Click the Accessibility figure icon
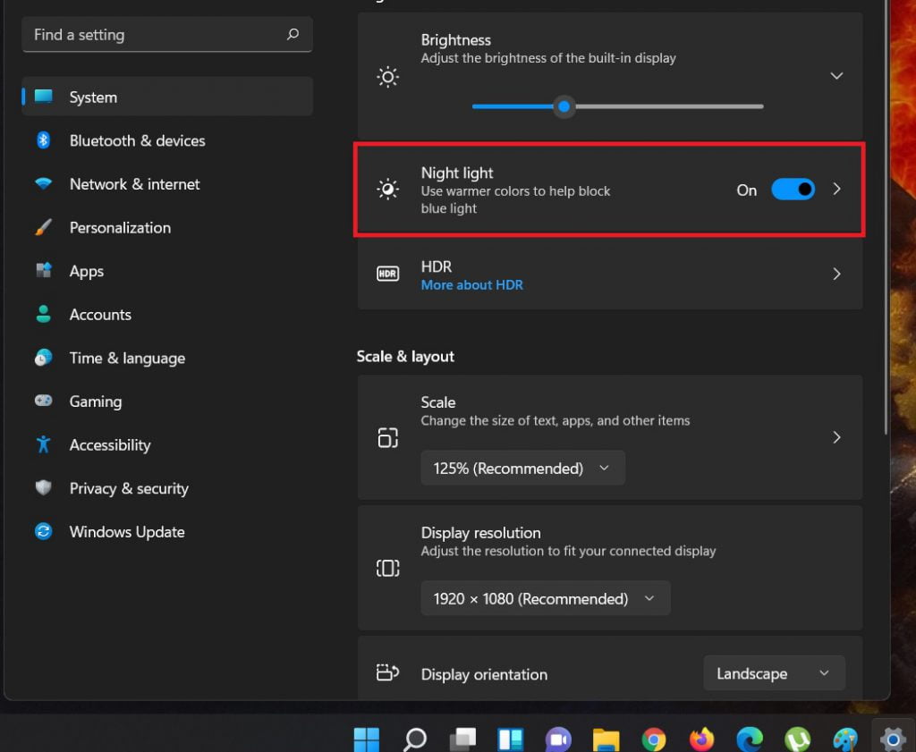Image resolution: width=916 pixels, height=752 pixels. point(43,444)
